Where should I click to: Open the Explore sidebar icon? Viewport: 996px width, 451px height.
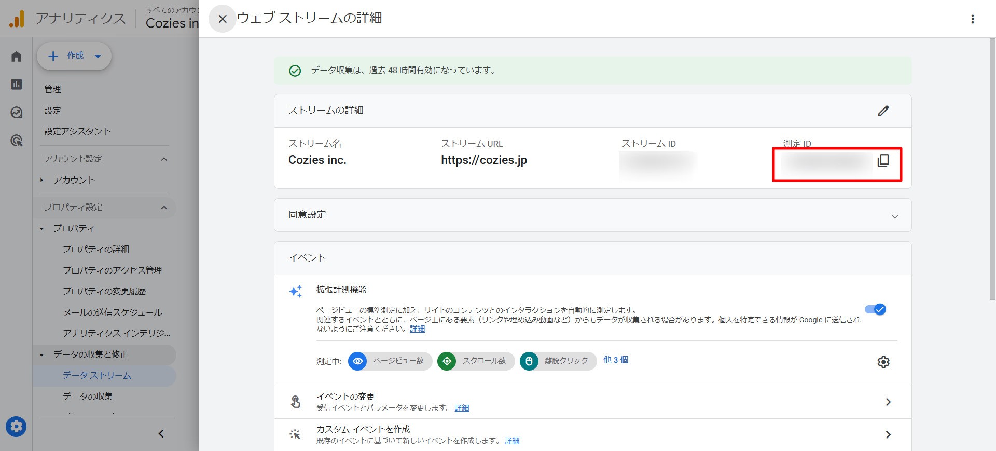click(x=17, y=112)
